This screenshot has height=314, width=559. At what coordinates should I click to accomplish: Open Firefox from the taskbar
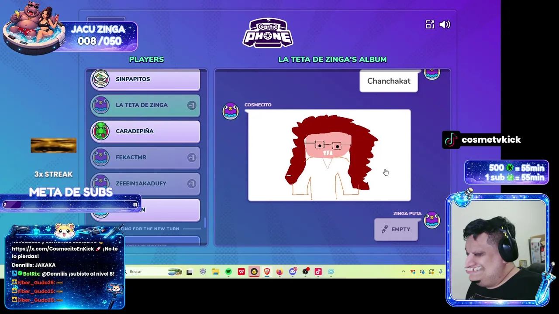(279, 272)
